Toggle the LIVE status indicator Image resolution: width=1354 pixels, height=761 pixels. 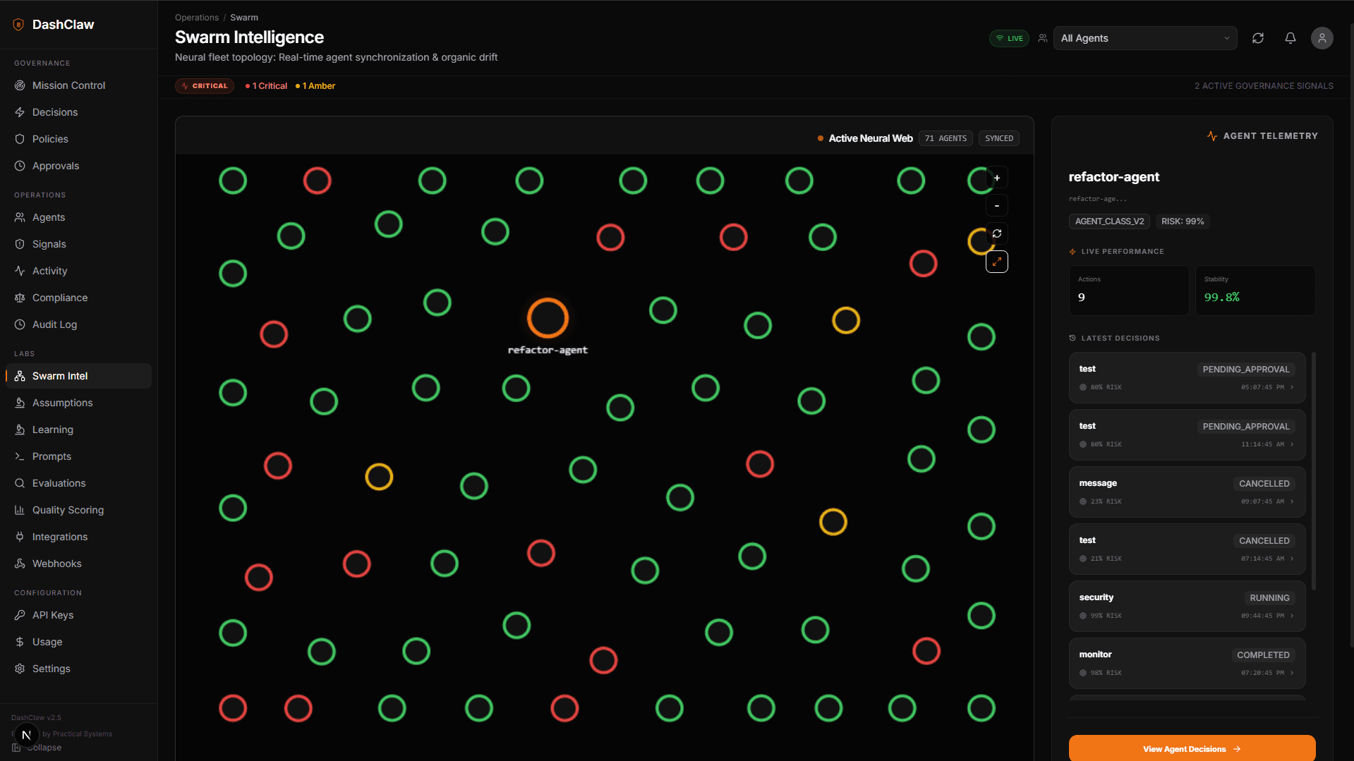point(1009,38)
